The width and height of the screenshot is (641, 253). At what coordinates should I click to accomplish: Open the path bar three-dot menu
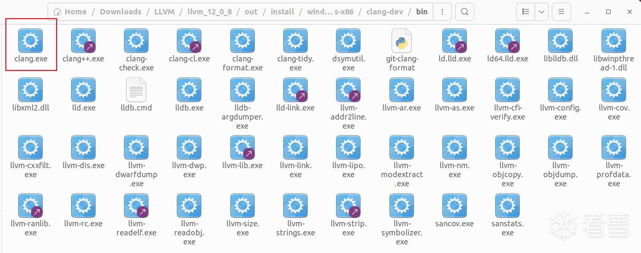click(442, 11)
